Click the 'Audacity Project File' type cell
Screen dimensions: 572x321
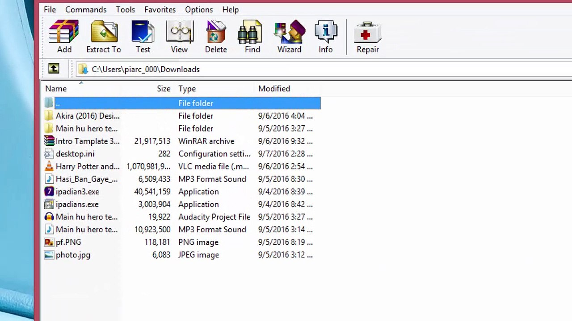point(214,217)
